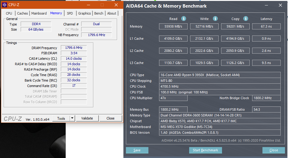This screenshot has height=158, width=288.
Task: Click the L1 Cache Write value 2132.1 GB/s
Action: [204, 39]
